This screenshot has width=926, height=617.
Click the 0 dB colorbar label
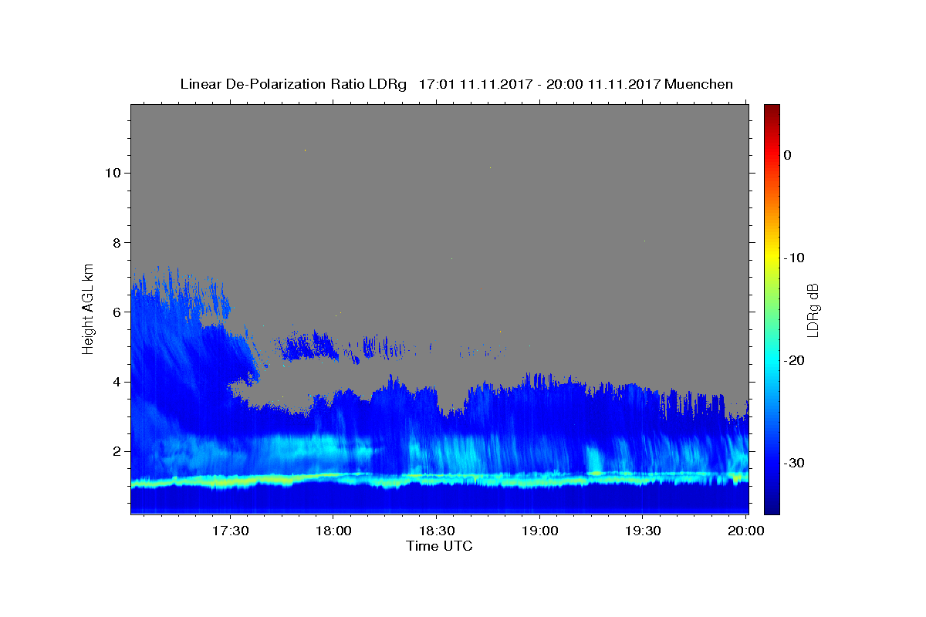[787, 155]
